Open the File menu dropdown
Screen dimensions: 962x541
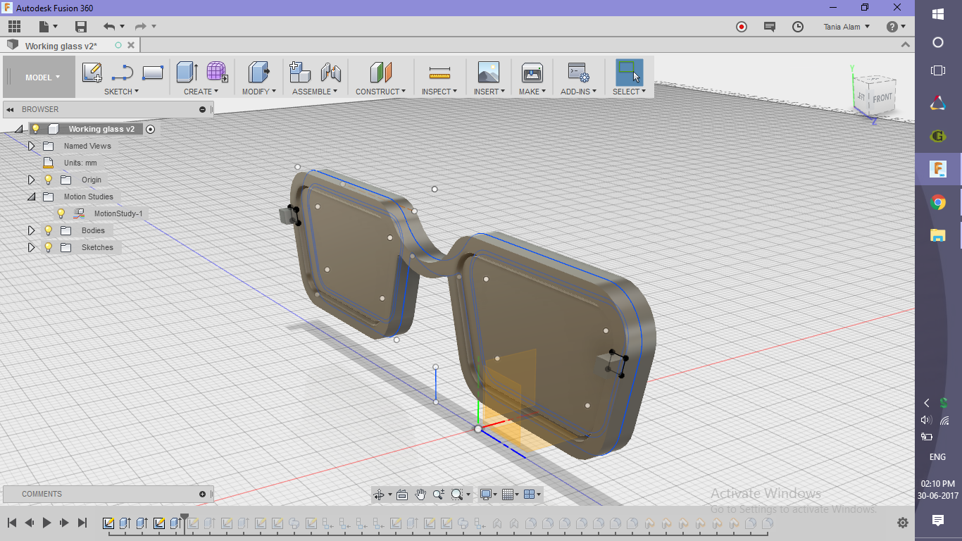(x=49, y=27)
